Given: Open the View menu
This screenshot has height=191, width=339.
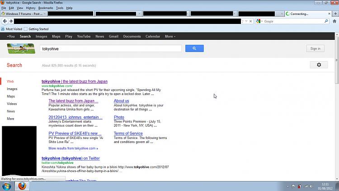Looking at the screenshot, I should [x=20, y=8].
